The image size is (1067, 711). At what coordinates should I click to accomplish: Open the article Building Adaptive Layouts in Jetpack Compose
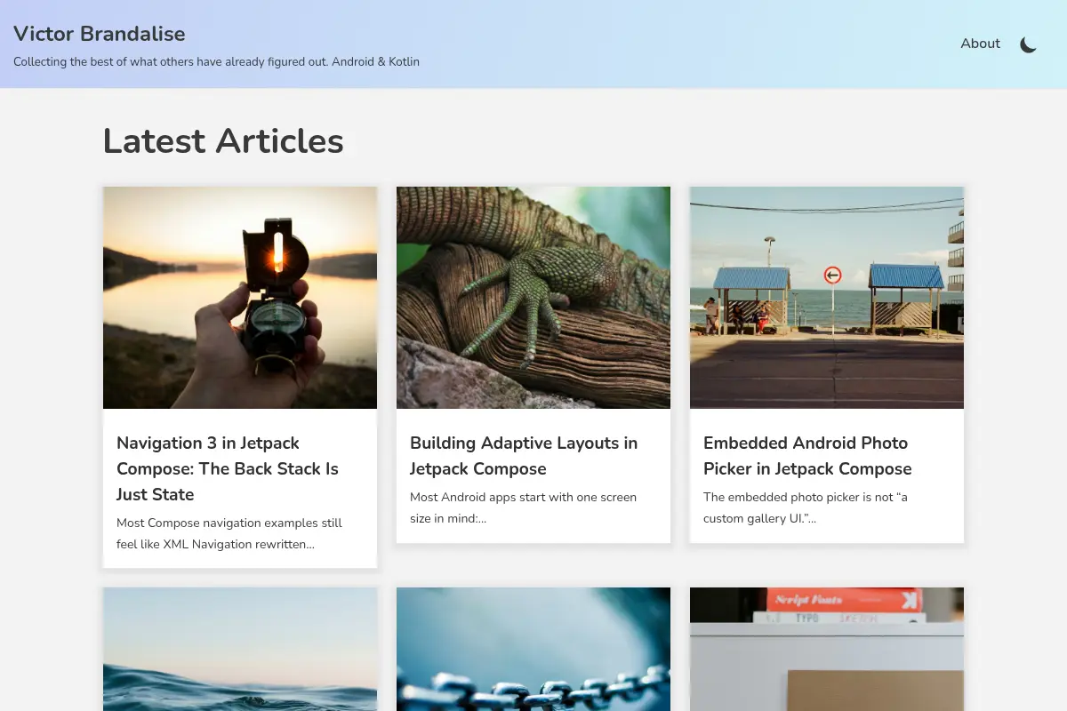pyautogui.click(x=524, y=456)
